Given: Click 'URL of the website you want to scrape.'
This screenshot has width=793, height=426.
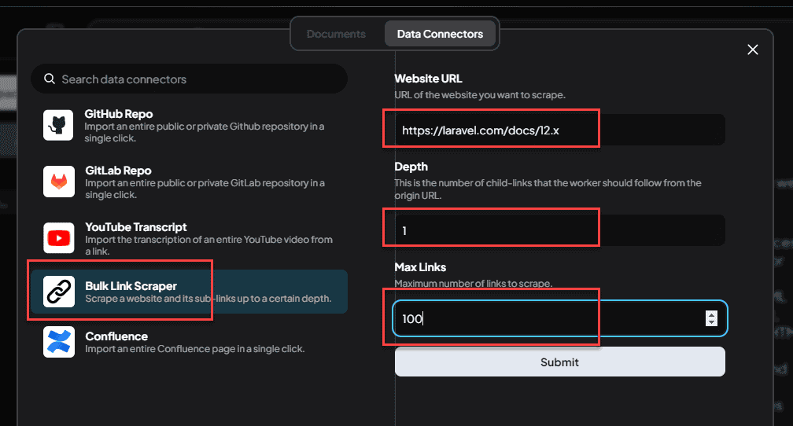Looking at the screenshot, I should coord(480,94).
